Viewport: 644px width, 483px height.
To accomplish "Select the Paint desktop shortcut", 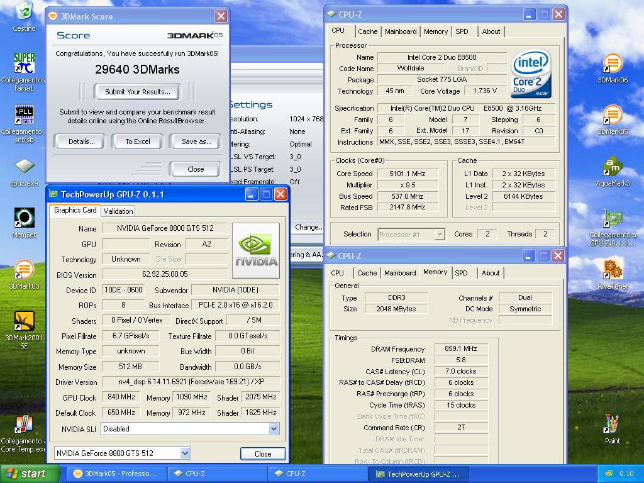I will pos(613,429).
